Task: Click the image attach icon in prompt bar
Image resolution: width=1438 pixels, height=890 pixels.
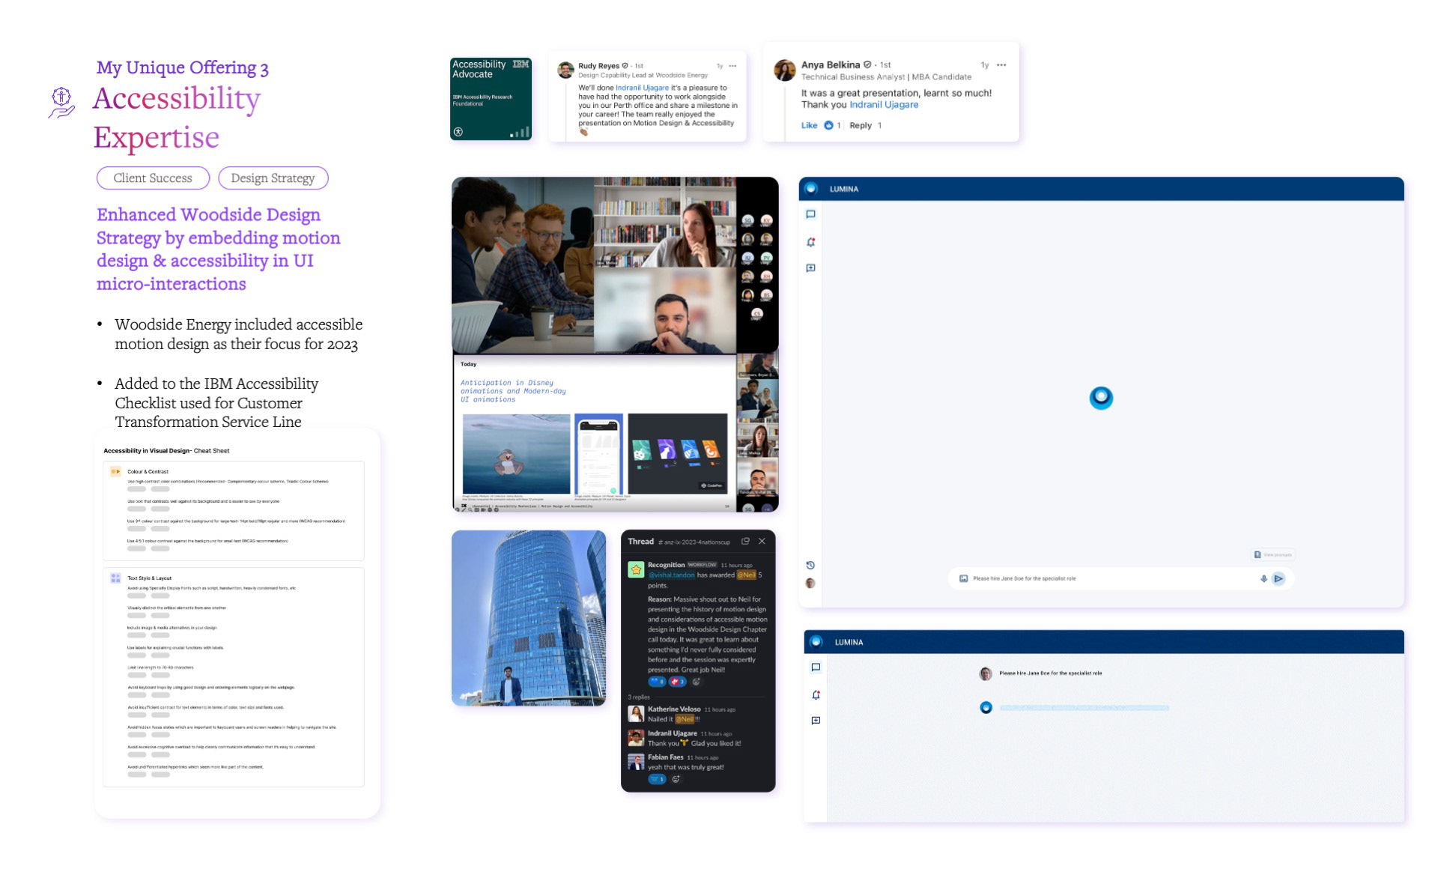Action: point(963,578)
